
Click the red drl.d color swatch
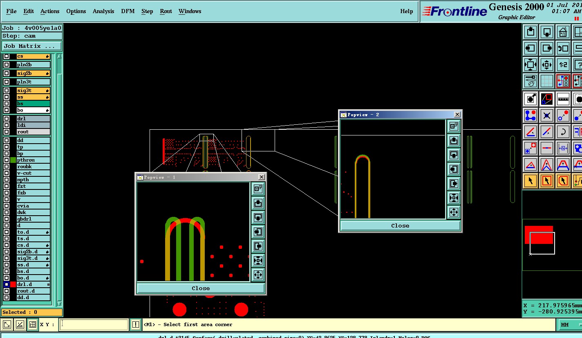pos(13,284)
